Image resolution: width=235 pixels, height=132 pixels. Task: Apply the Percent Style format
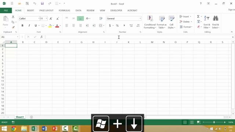(x=117, y=26)
